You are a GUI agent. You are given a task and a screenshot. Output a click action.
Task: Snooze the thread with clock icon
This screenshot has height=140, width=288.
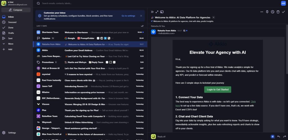(x=273, y=12)
